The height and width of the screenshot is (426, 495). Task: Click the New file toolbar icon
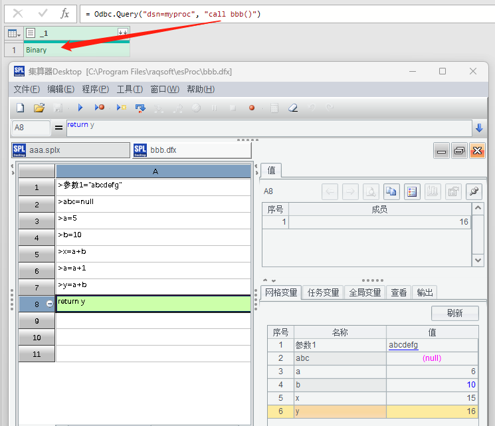click(20, 108)
